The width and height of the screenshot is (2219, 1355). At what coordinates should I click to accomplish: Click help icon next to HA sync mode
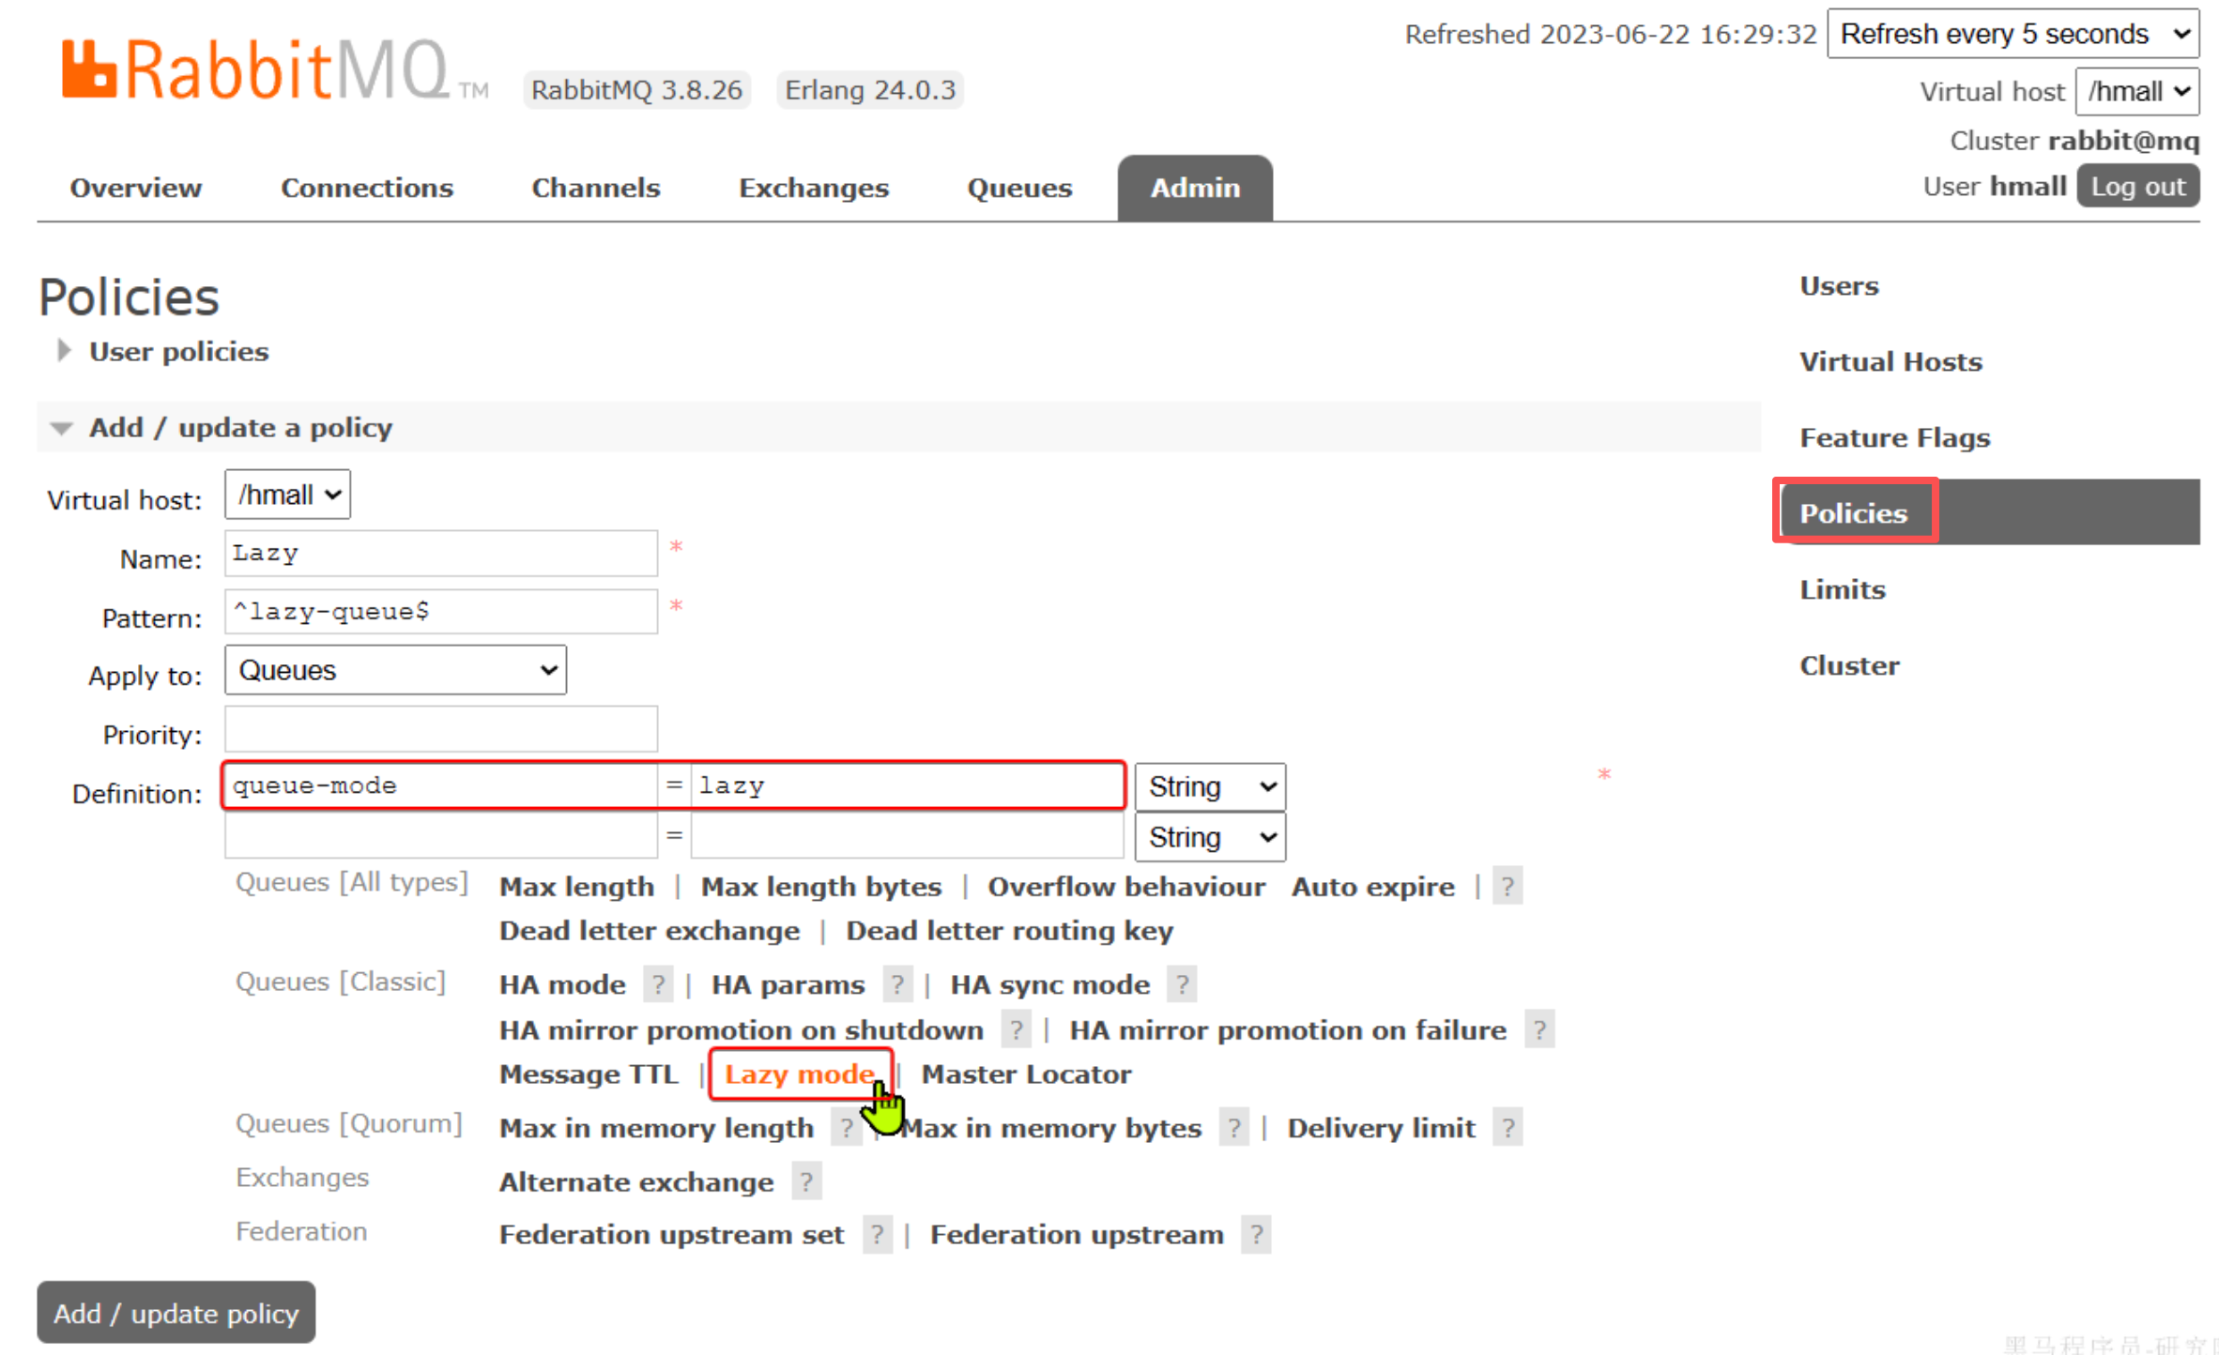point(1182,984)
